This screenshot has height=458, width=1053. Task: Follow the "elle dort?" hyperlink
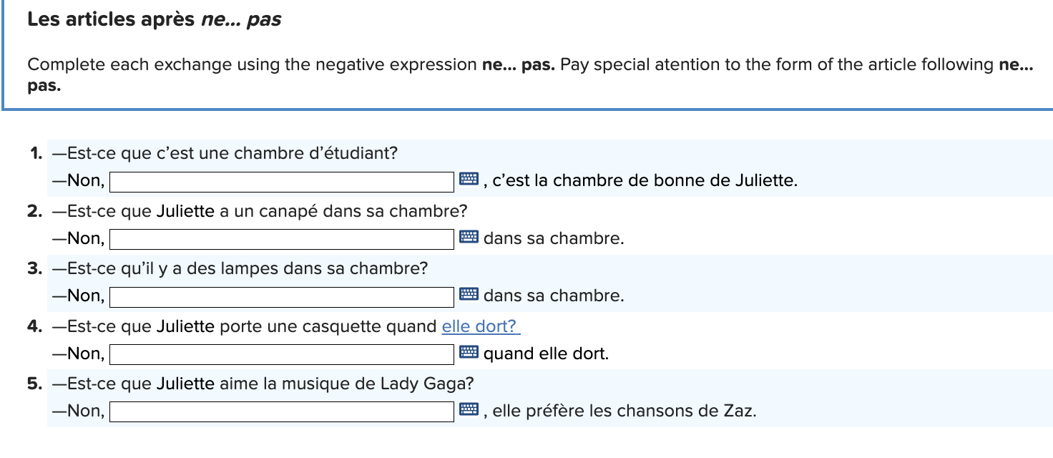(479, 326)
